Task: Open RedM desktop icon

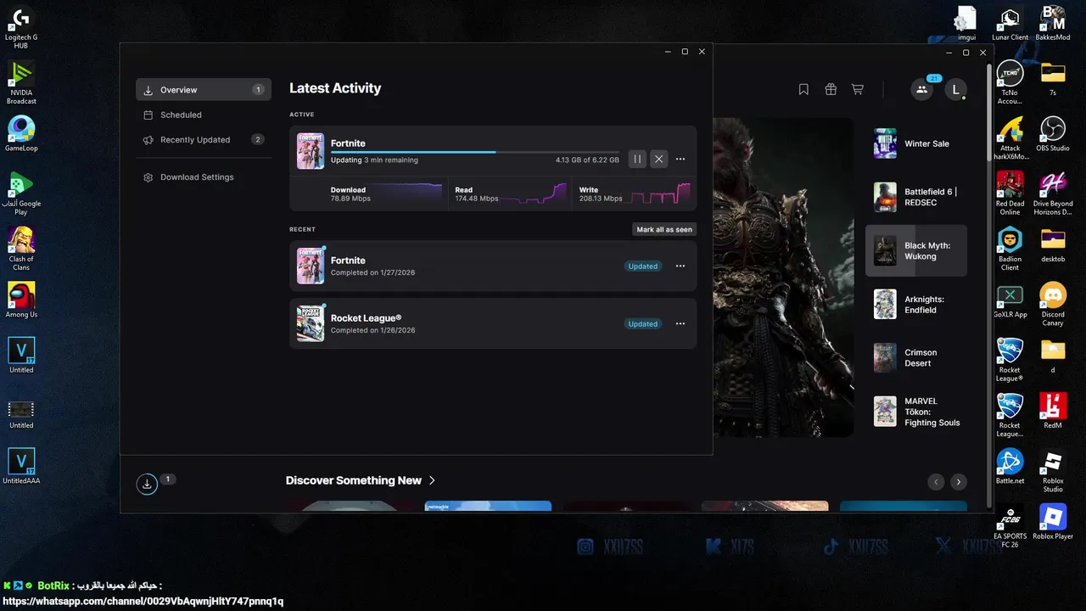Action: tap(1053, 412)
